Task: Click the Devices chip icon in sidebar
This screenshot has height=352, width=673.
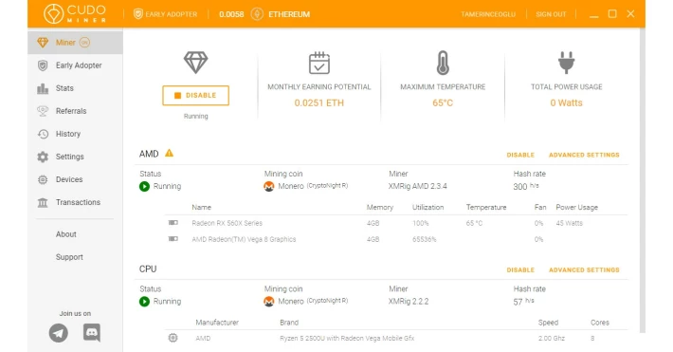Action: tap(43, 179)
